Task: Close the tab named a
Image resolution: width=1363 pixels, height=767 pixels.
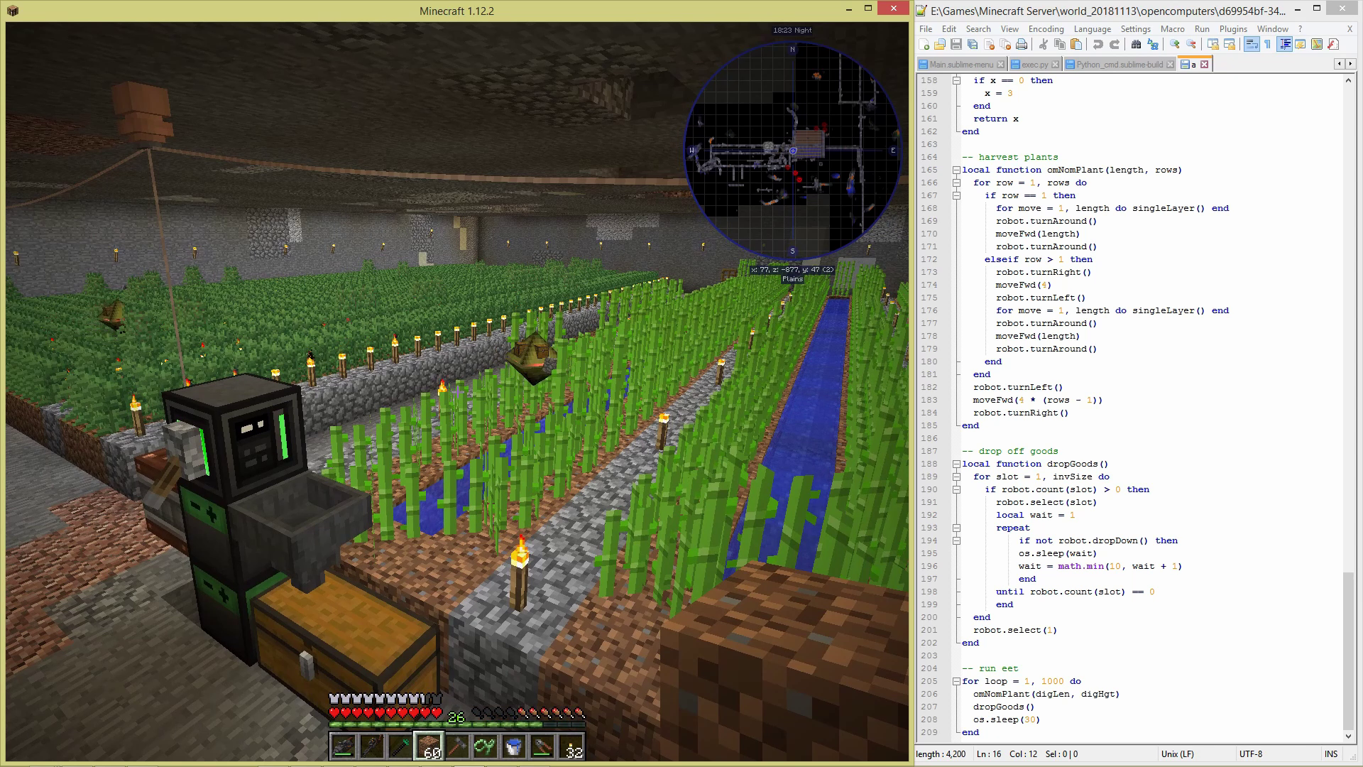Action: pyautogui.click(x=1204, y=64)
